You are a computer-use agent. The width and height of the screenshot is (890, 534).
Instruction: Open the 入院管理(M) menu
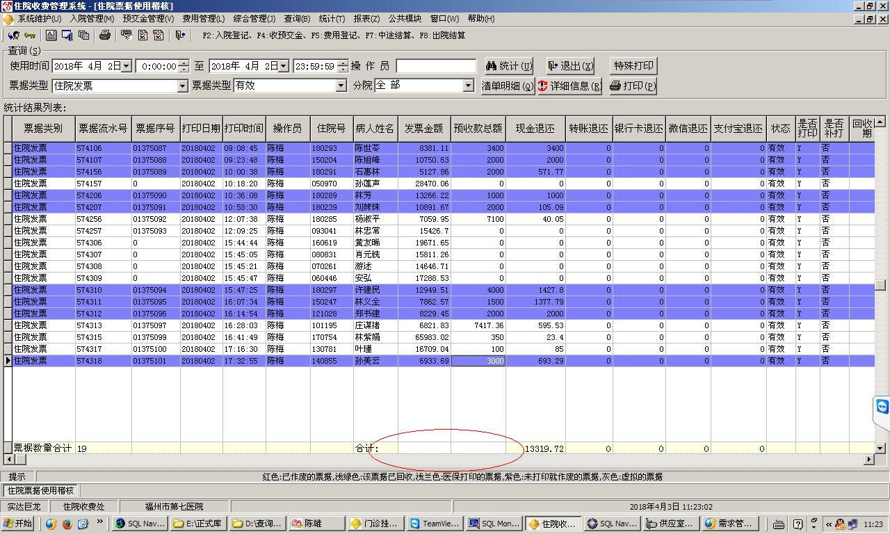92,19
